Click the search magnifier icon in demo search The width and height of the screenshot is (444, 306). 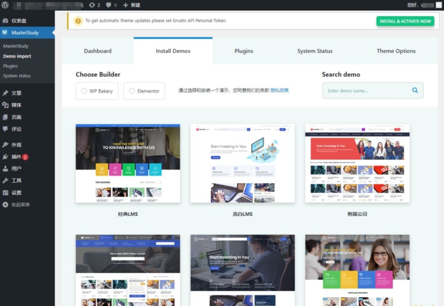click(x=415, y=90)
